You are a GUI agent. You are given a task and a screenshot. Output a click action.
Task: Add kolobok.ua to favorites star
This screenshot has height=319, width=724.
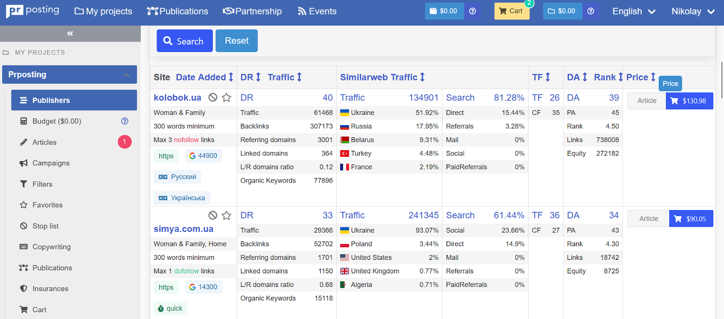pyautogui.click(x=227, y=97)
